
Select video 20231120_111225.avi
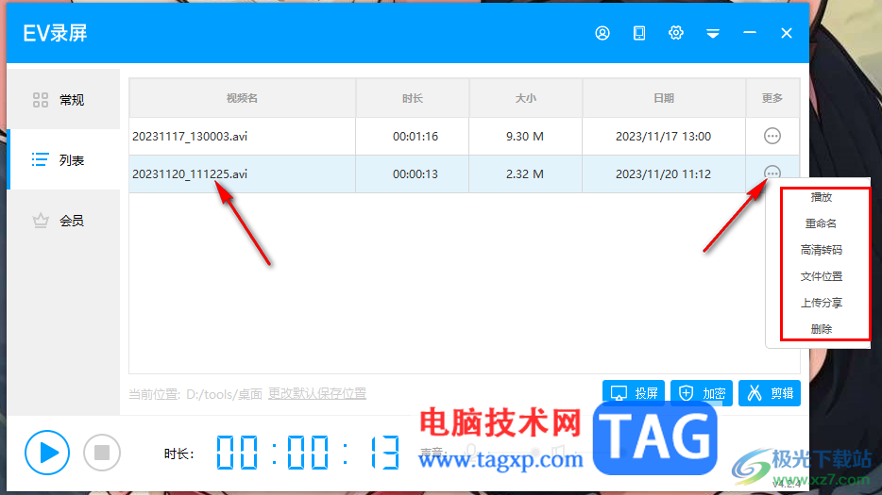242,174
